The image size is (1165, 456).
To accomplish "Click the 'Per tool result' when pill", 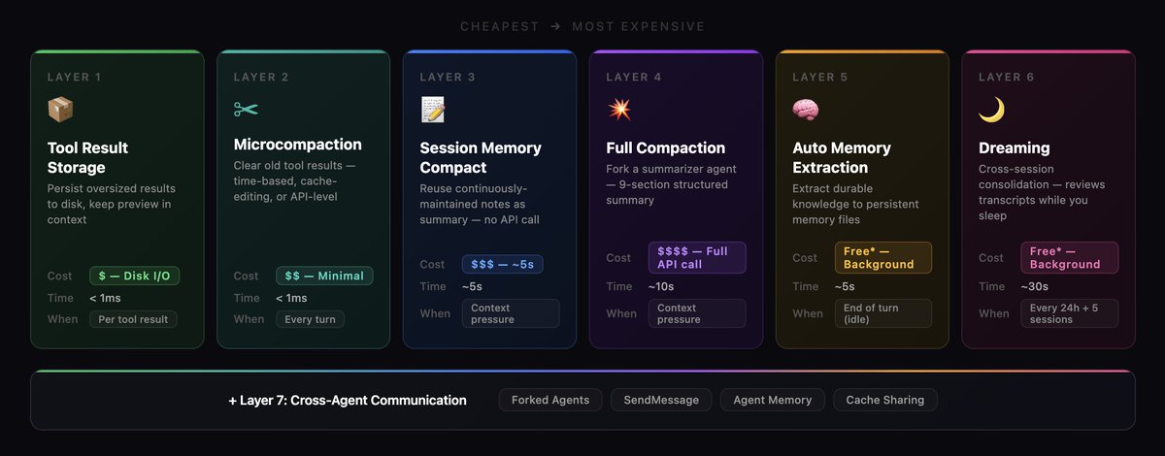I will point(133,319).
